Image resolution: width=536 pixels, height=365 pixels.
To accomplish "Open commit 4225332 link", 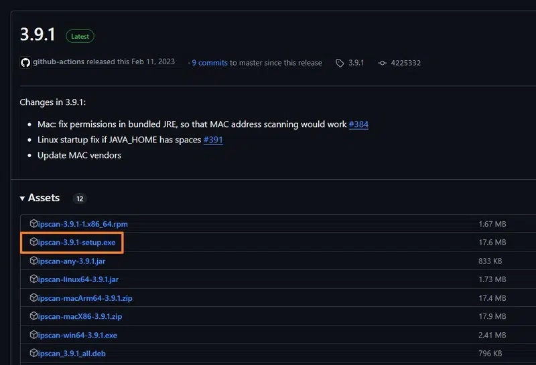I will pyautogui.click(x=406, y=63).
